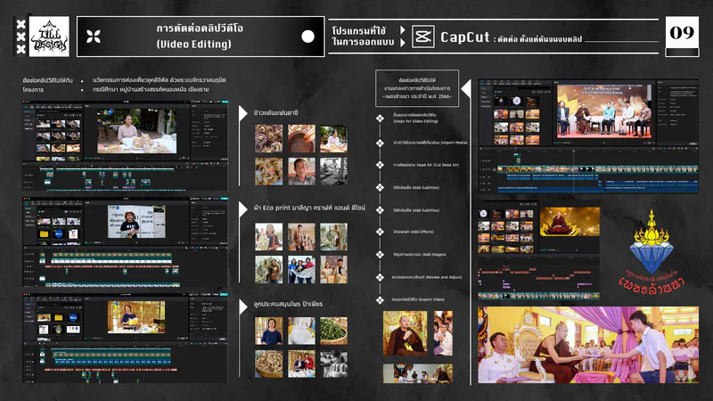Open the large photo of monk and student
The height and width of the screenshot is (401, 713).
click(x=588, y=345)
